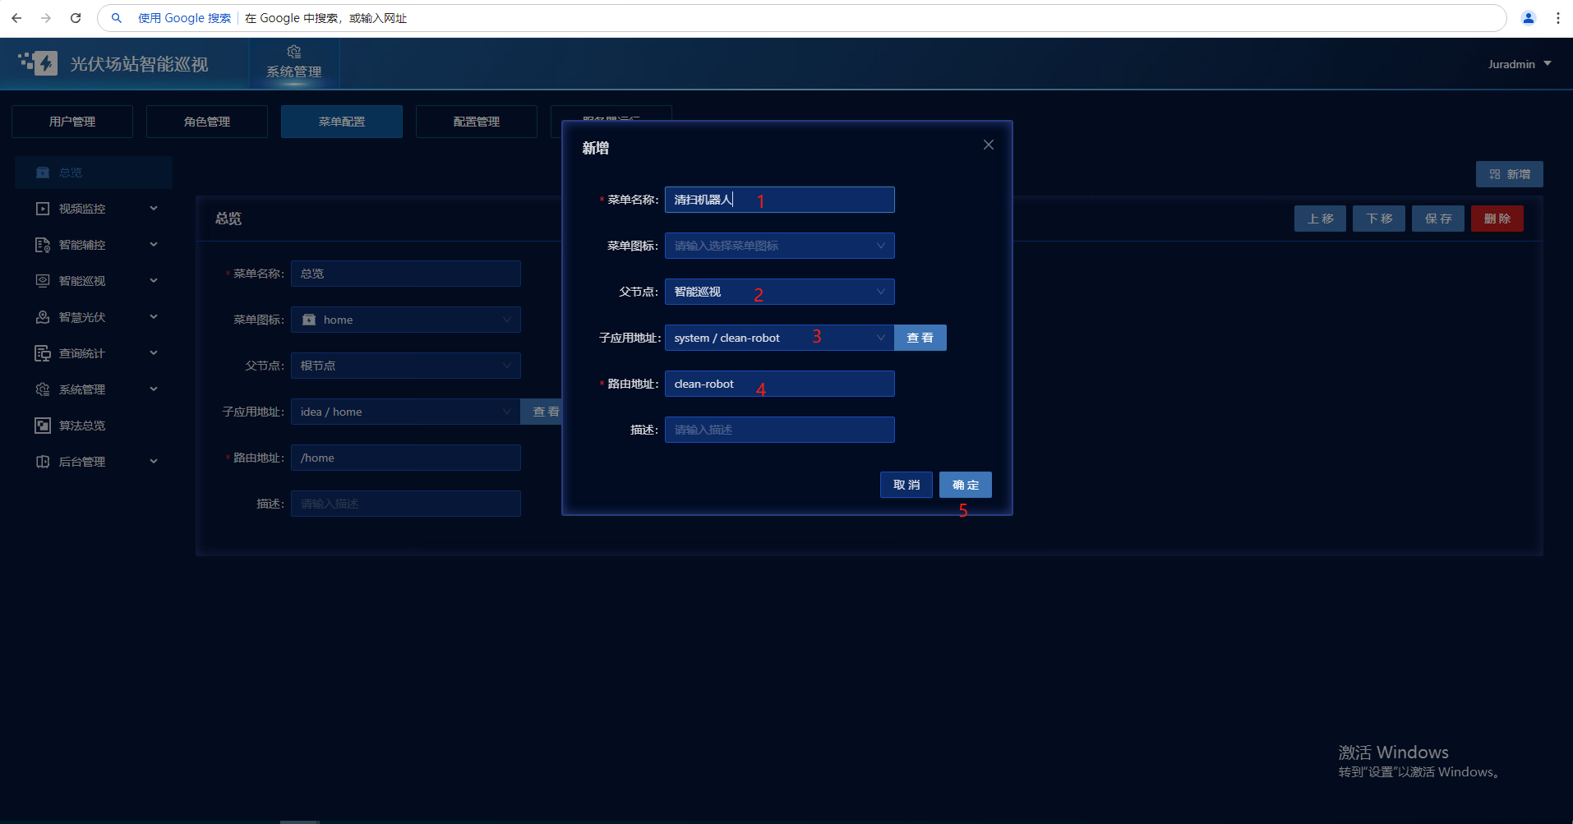Click the 算法总览 sidebar icon

[43, 426]
